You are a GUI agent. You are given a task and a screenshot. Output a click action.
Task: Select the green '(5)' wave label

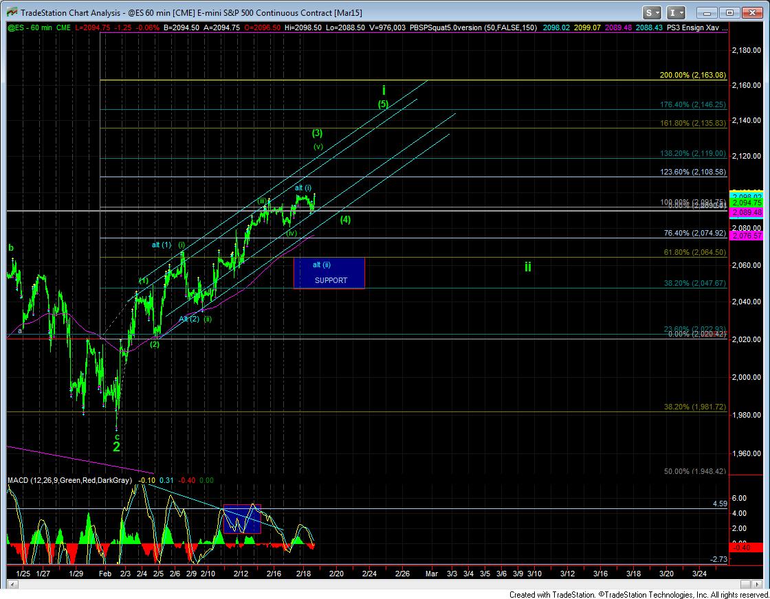[383, 104]
